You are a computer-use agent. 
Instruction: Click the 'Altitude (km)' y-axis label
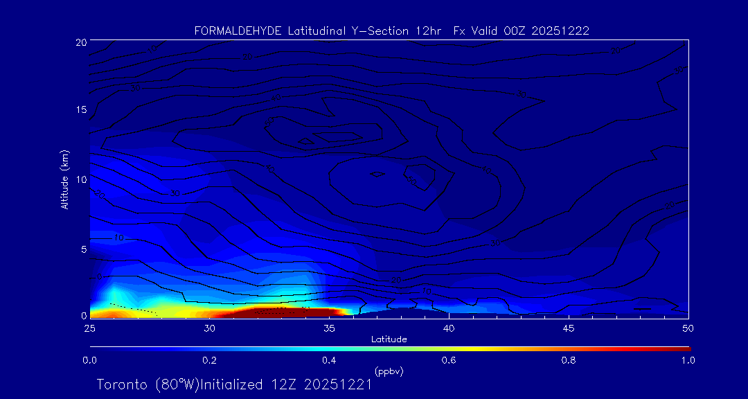64,179
